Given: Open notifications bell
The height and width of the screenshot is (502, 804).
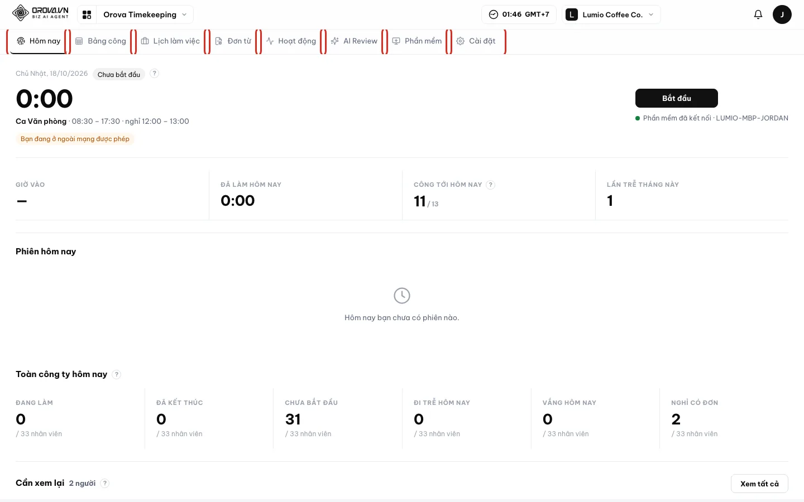Looking at the screenshot, I should pyautogui.click(x=758, y=15).
